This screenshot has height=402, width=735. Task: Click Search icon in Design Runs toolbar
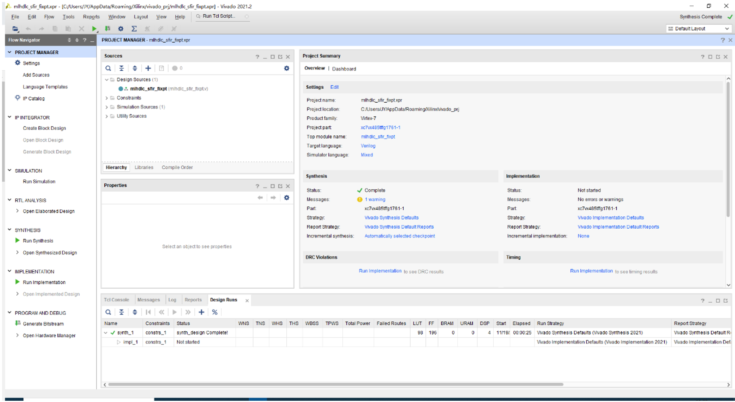[x=108, y=312]
